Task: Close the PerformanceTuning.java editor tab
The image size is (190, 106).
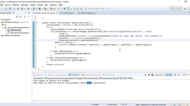Action: 57,13
